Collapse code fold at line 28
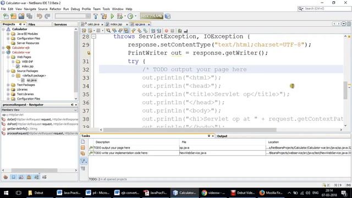 (94, 36)
